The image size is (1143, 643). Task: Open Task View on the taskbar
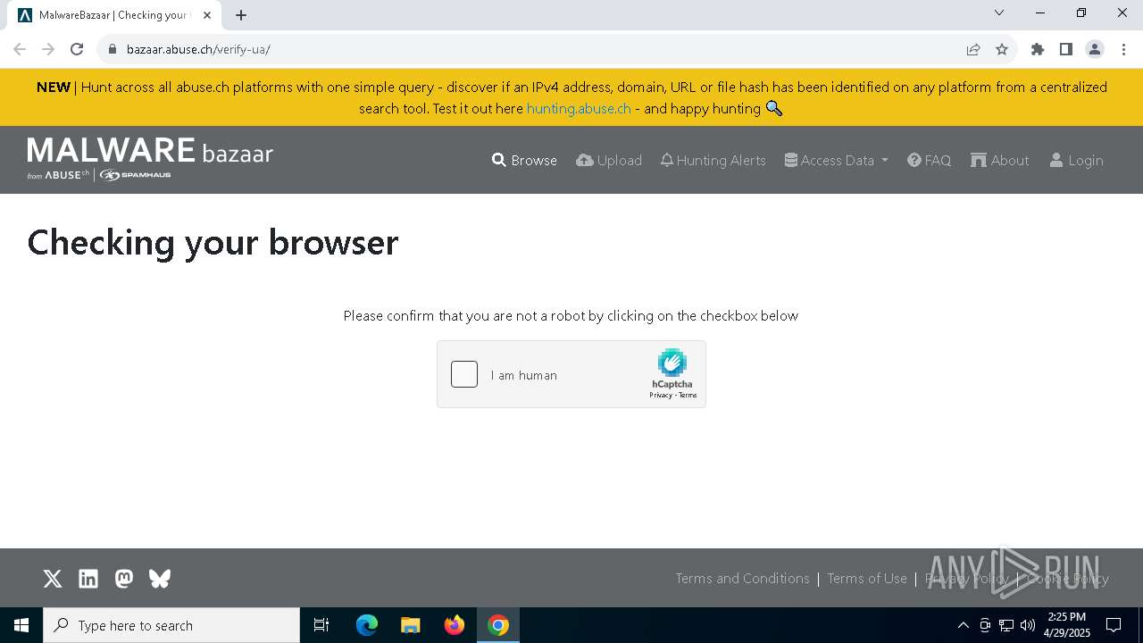(321, 625)
